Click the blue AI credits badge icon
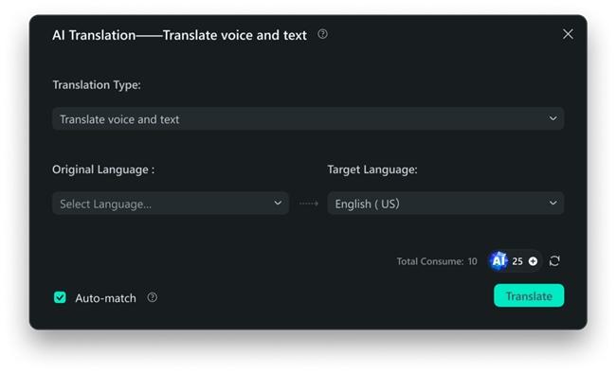Screen dimensions: 616x373 point(498,260)
